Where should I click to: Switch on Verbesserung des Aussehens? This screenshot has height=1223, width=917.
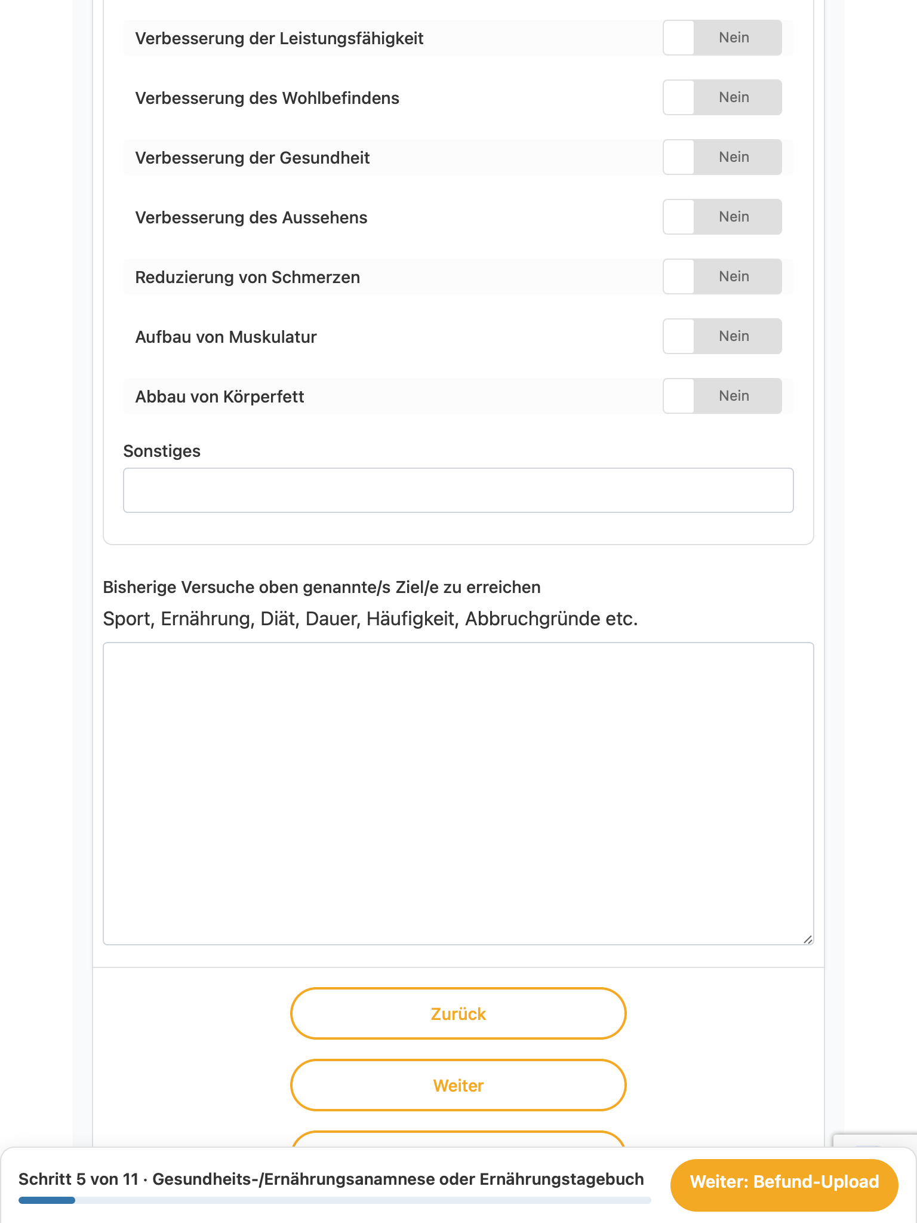(x=722, y=217)
